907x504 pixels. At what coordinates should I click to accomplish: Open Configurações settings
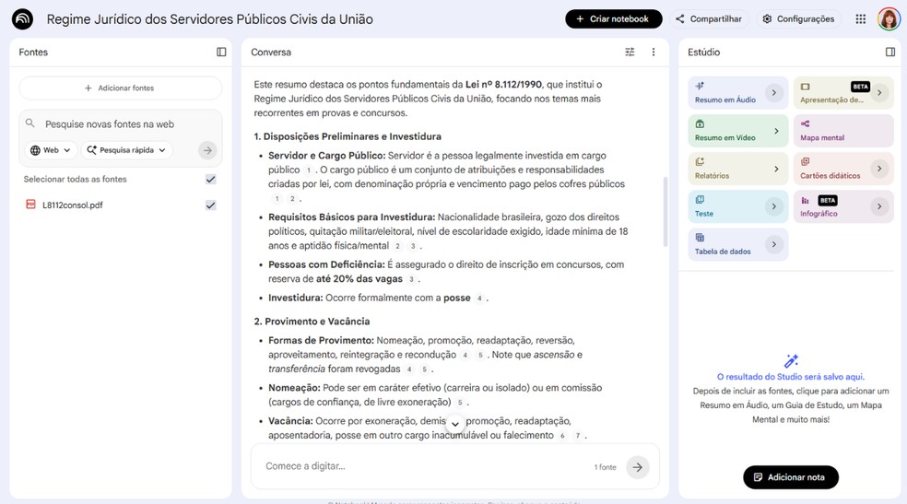pyautogui.click(x=798, y=19)
